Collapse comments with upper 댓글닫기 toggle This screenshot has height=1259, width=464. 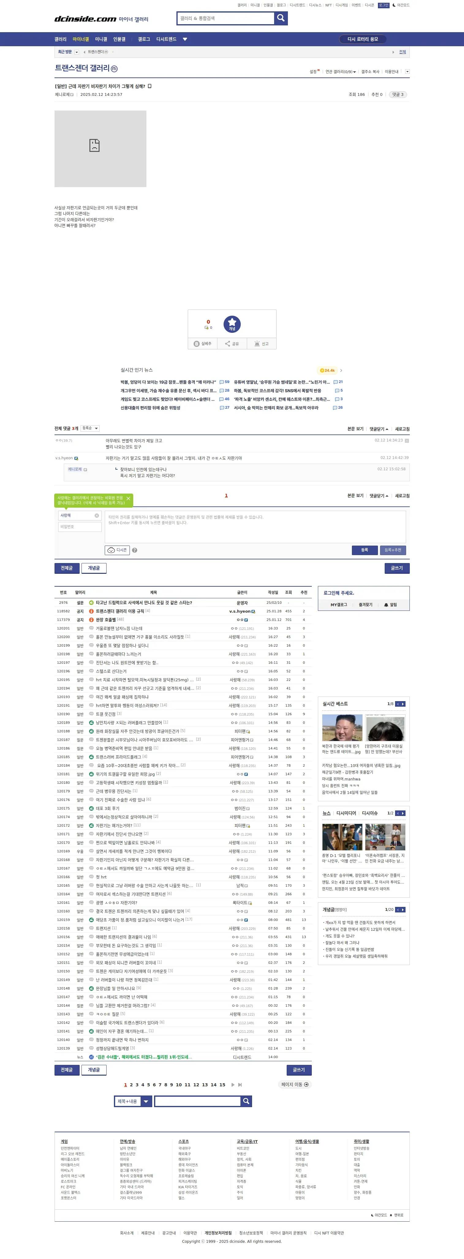click(x=379, y=429)
